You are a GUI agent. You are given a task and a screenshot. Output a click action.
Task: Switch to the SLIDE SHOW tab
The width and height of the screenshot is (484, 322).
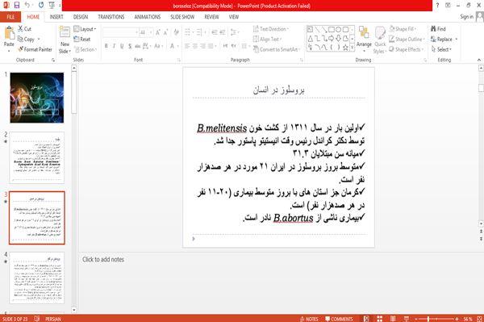click(x=182, y=17)
